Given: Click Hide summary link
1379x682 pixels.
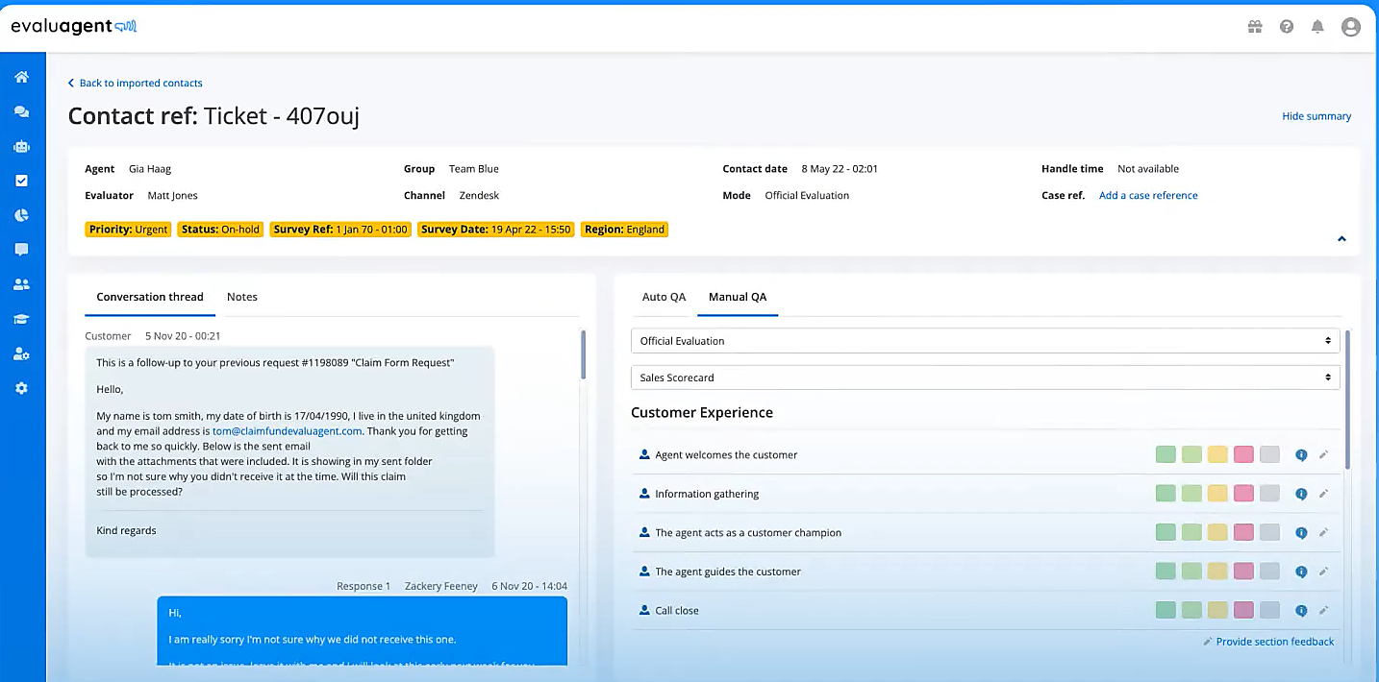Looking at the screenshot, I should (x=1316, y=116).
